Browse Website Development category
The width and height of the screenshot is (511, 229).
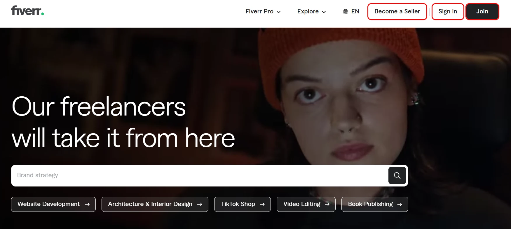click(x=53, y=204)
